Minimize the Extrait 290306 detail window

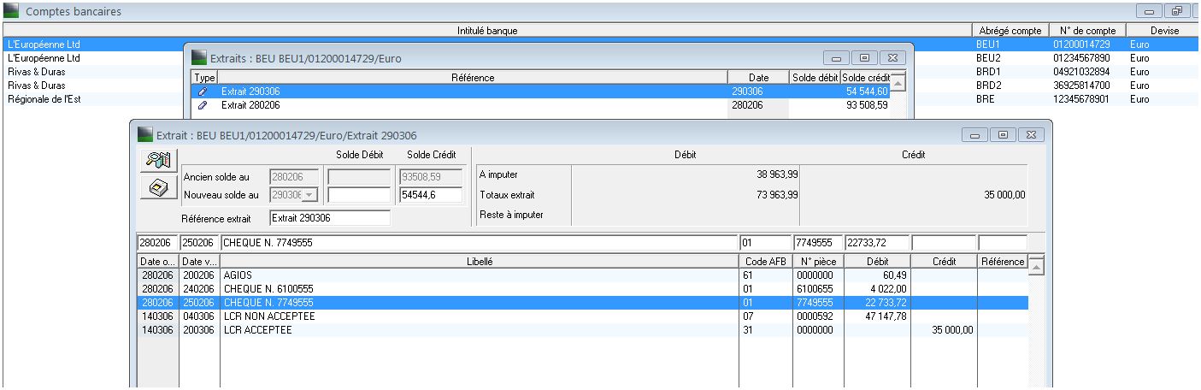coord(976,135)
